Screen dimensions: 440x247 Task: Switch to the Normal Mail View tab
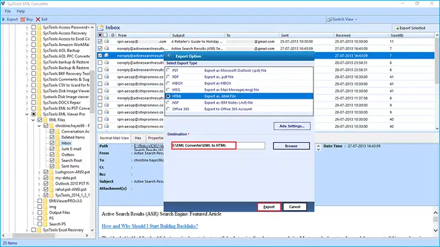click(114, 138)
